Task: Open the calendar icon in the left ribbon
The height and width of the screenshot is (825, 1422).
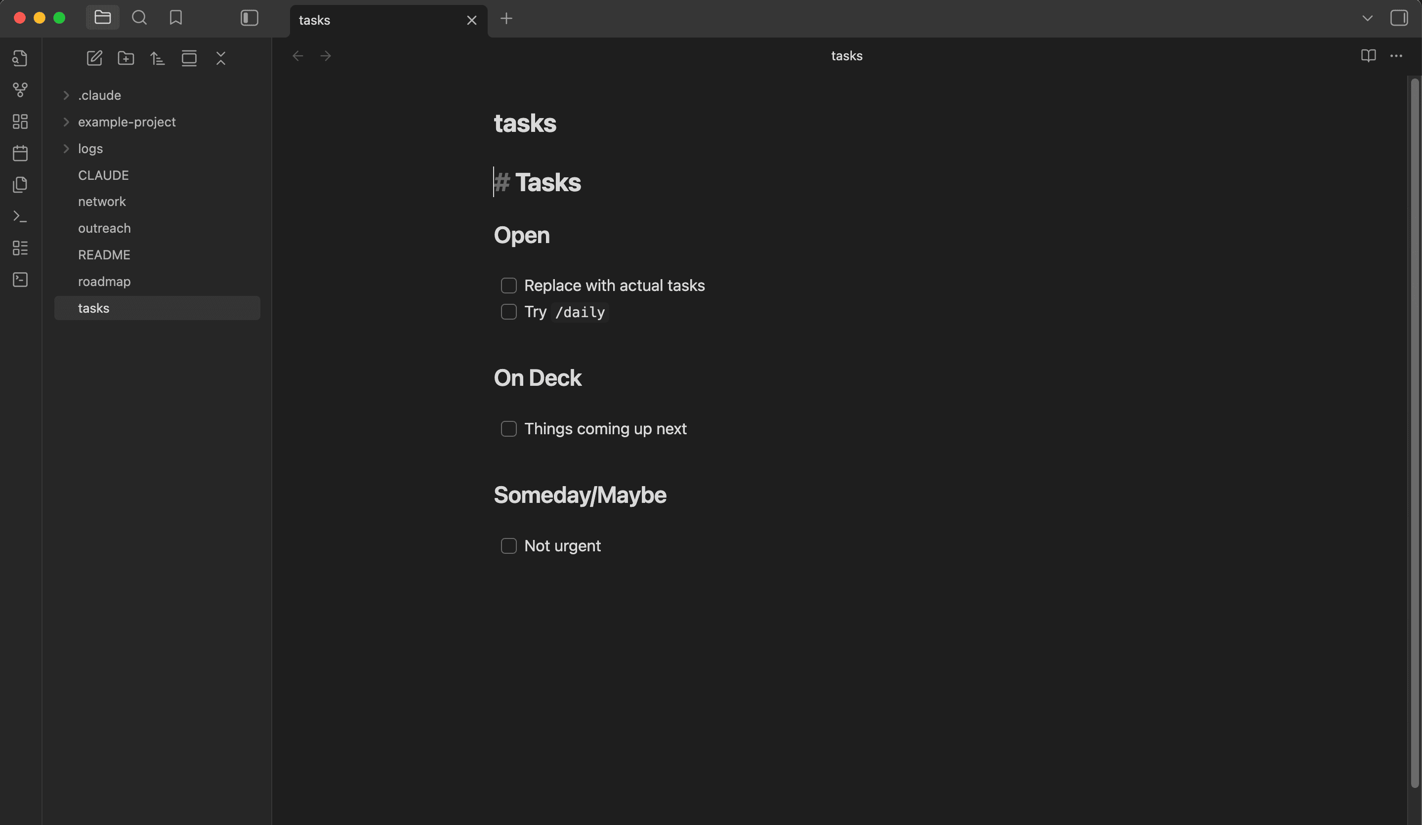Action: [x=20, y=152]
